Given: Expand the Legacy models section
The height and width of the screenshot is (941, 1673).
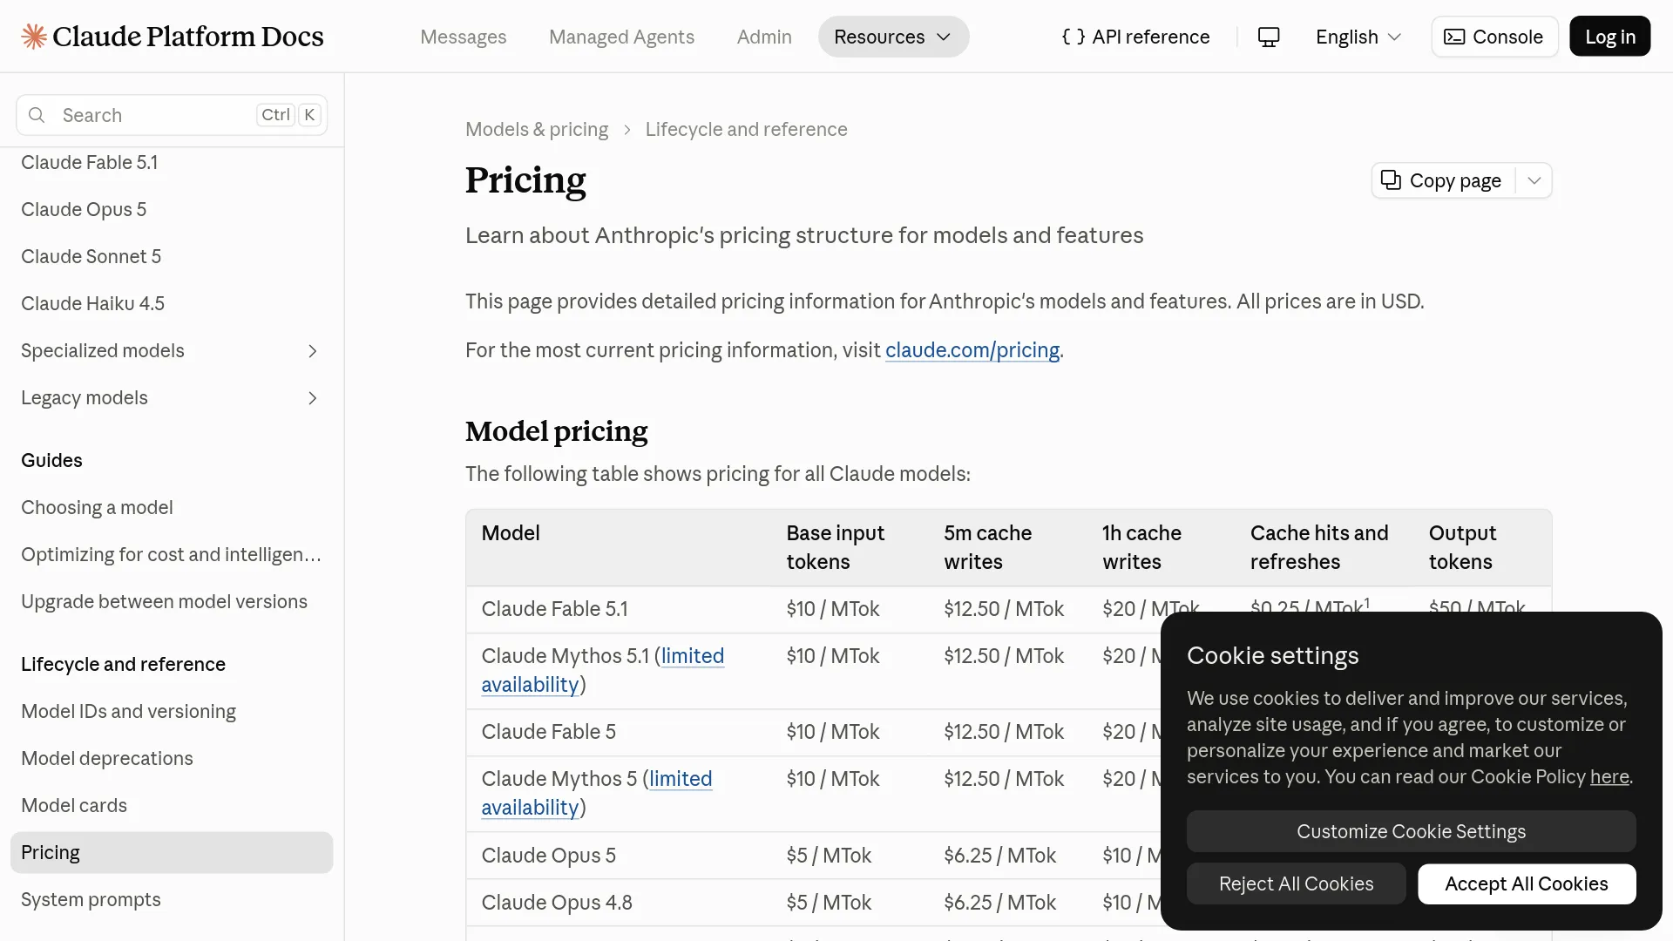Looking at the screenshot, I should pyautogui.click(x=172, y=397).
